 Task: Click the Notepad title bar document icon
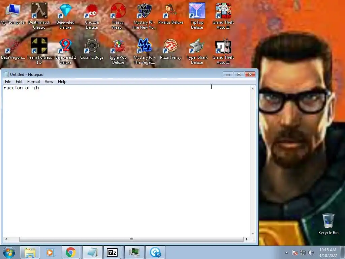6,74
